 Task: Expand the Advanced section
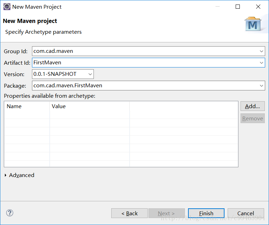point(6,175)
